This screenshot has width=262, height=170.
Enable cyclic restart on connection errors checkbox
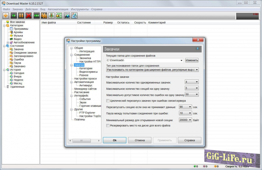(108, 101)
